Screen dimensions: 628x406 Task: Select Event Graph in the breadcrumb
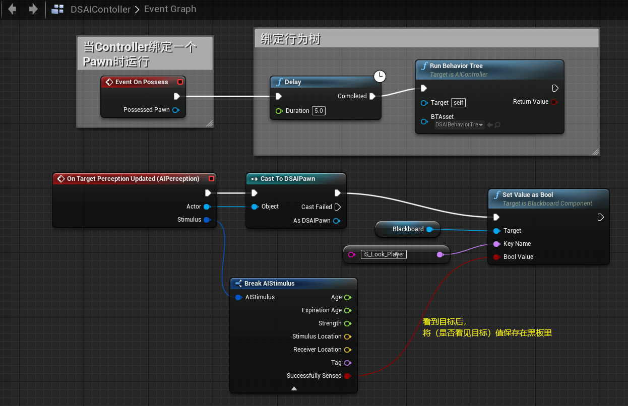[170, 9]
